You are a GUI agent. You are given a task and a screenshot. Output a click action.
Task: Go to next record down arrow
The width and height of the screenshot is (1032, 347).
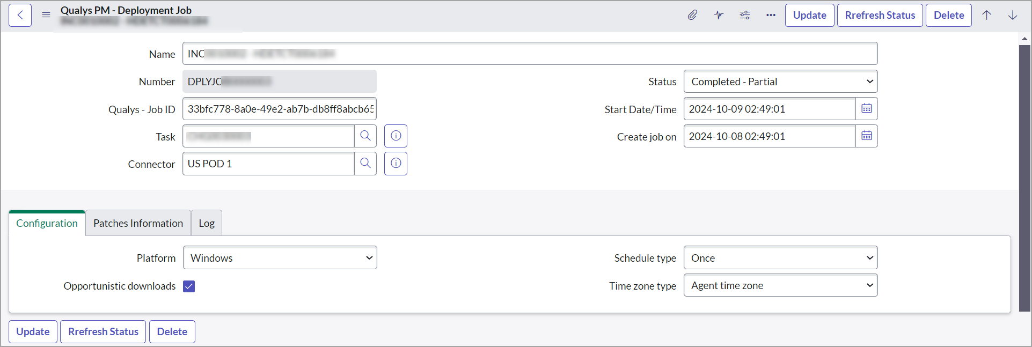coord(1012,15)
